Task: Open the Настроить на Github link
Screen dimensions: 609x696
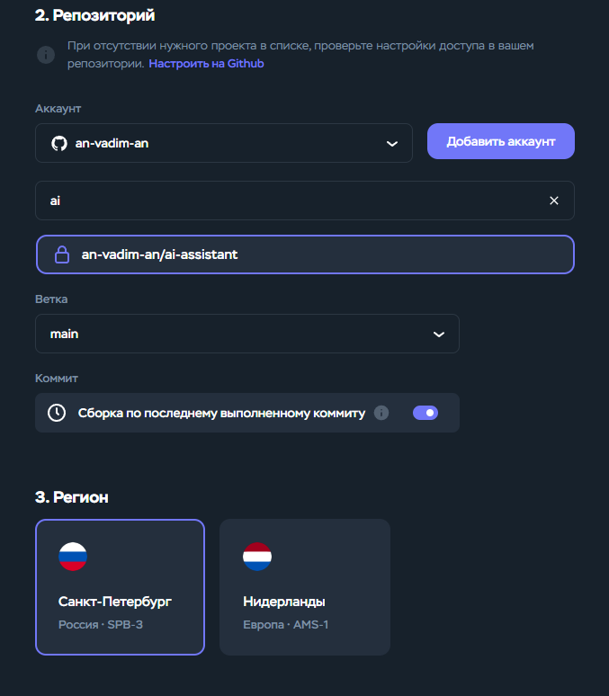Action: tap(206, 64)
